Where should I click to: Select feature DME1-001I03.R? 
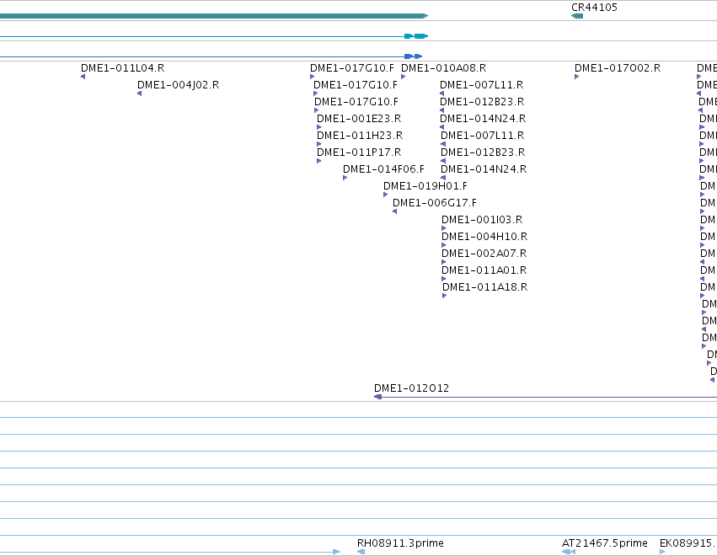[x=482, y=220]
